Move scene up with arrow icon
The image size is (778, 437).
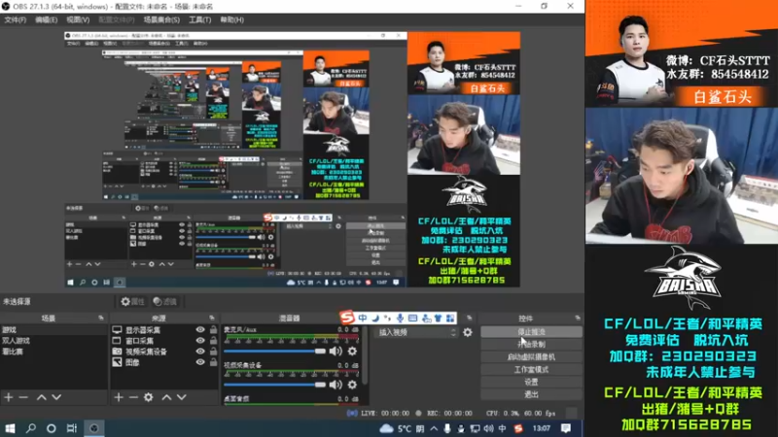click(42, 397)
